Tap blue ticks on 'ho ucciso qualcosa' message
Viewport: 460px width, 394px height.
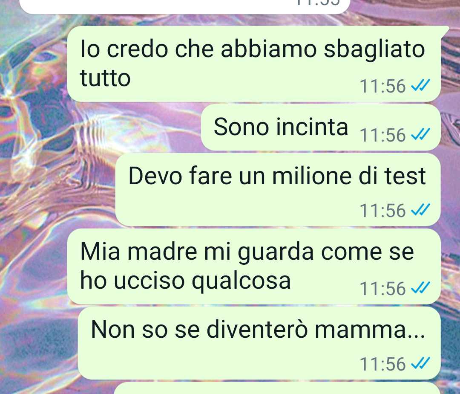coord(420,288)
